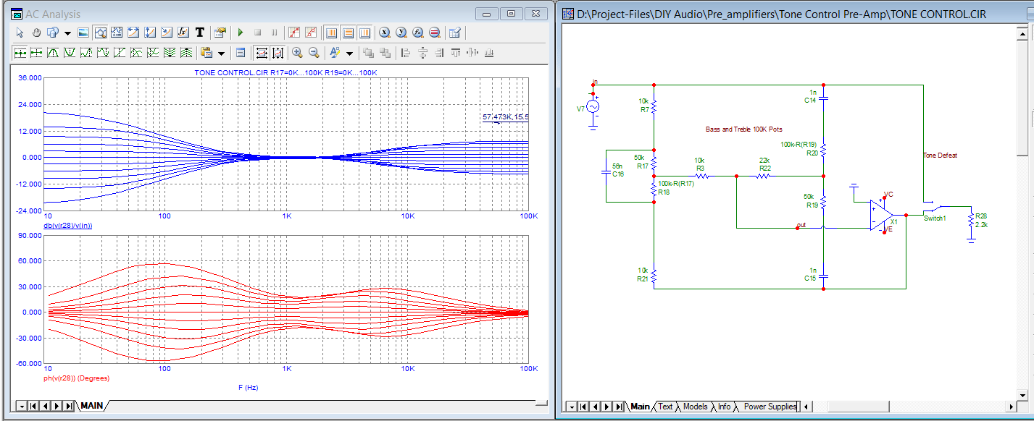Viewport: 1034px width, 421px height.
Task: Click the db(v(r28)/v(in)) plot label
Action: [70, 225]
